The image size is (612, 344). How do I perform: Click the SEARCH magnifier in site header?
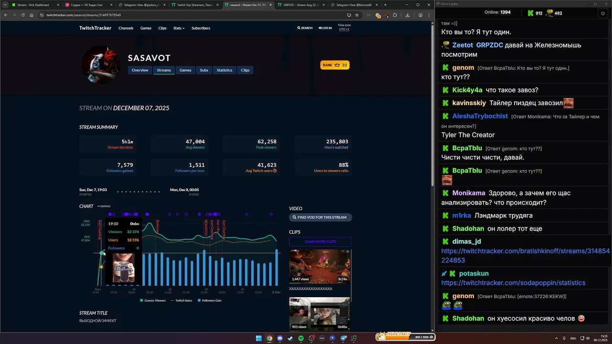coord(305,28)
